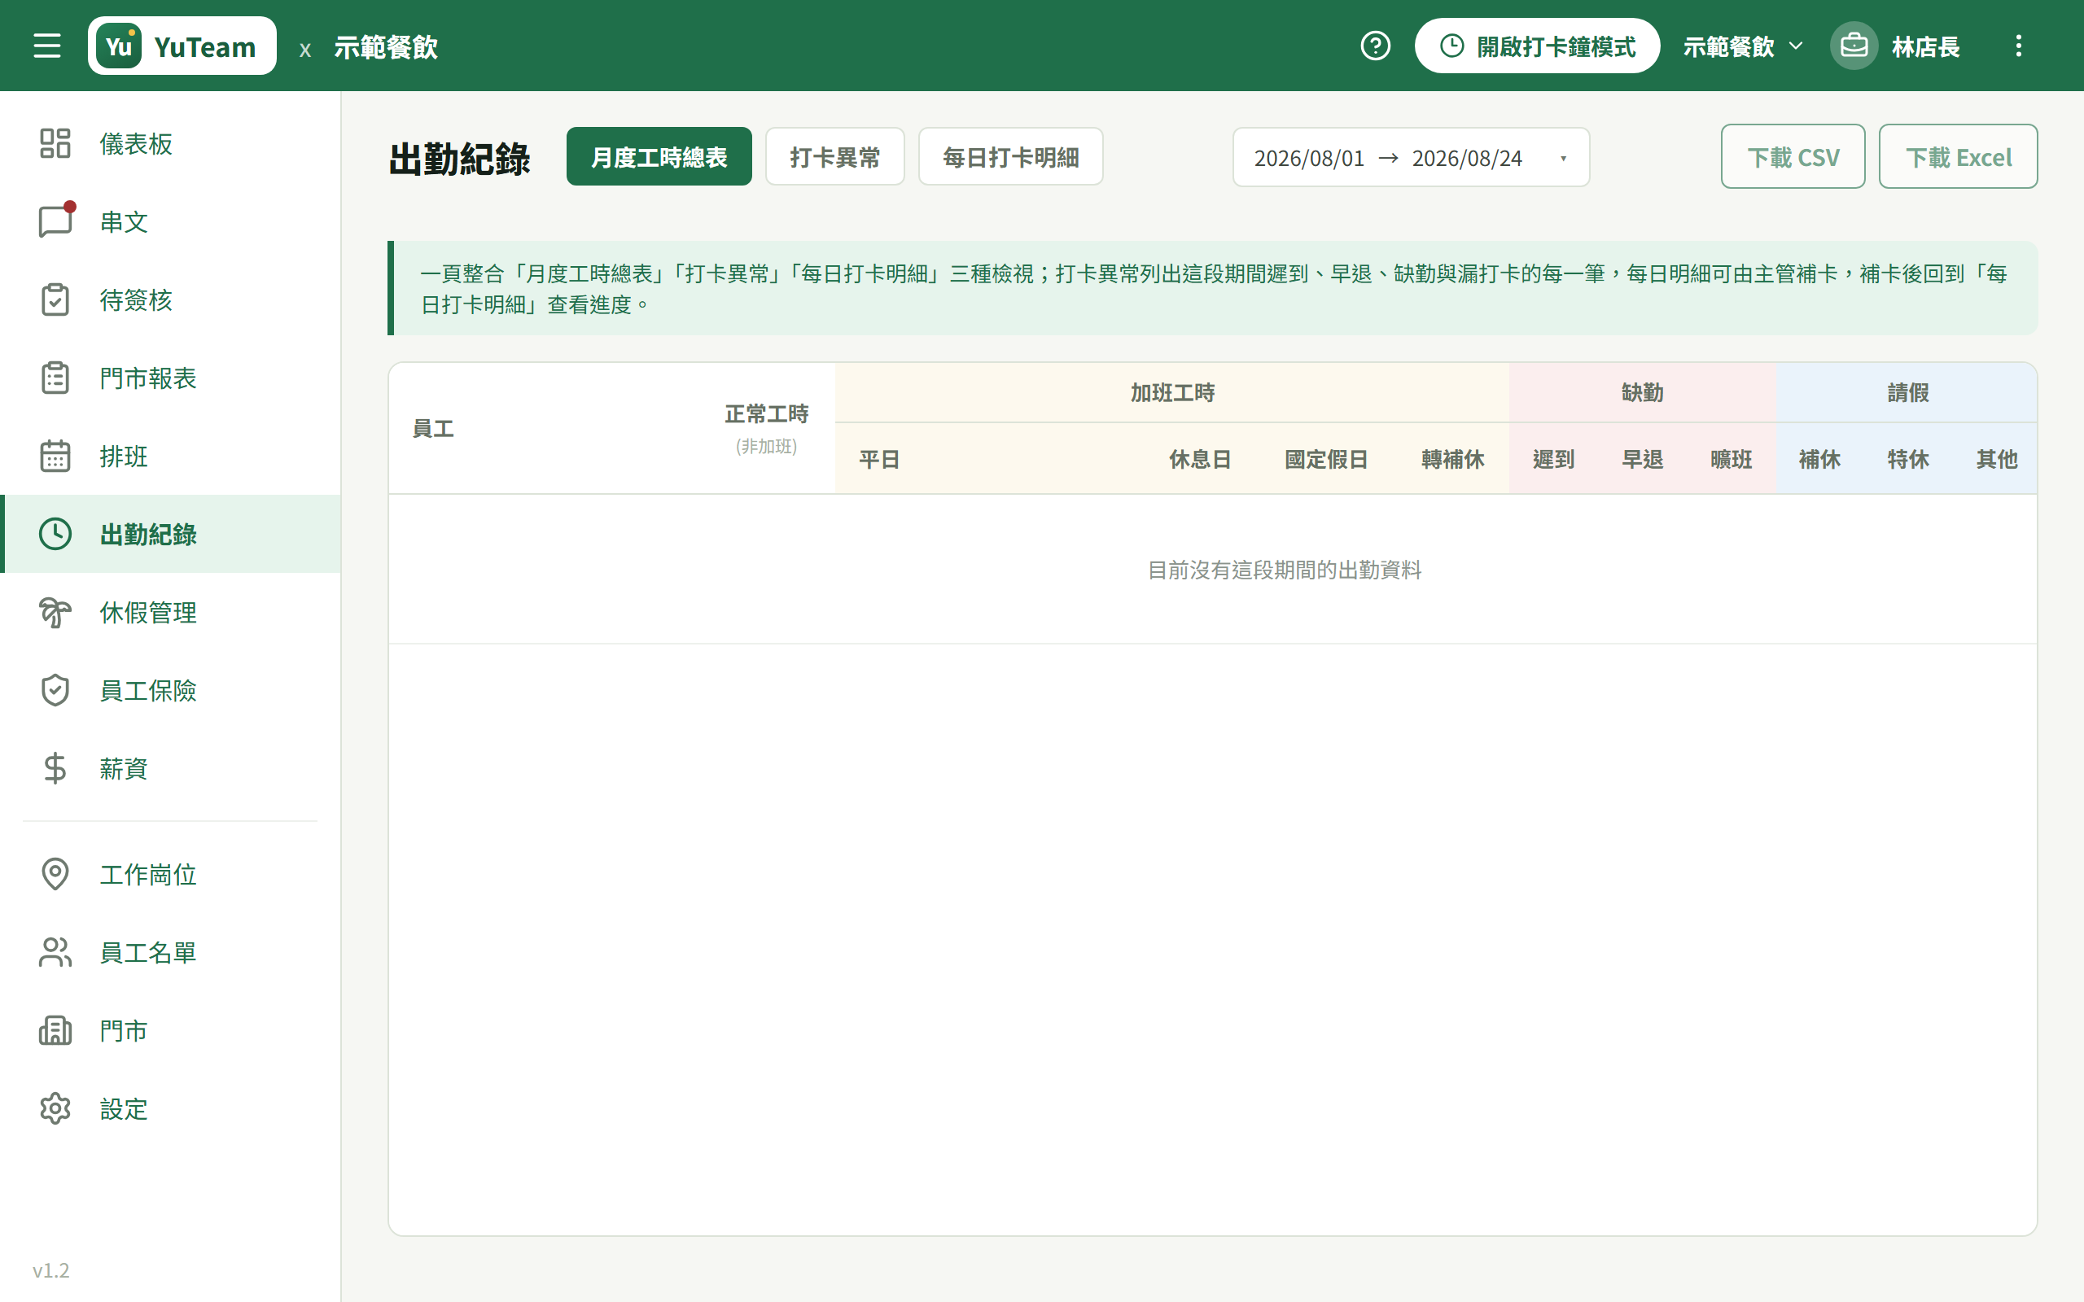Open 員工名單 in the sidebar
The width and height of the screenshot is (2084, 1302).
pos(170,952)
